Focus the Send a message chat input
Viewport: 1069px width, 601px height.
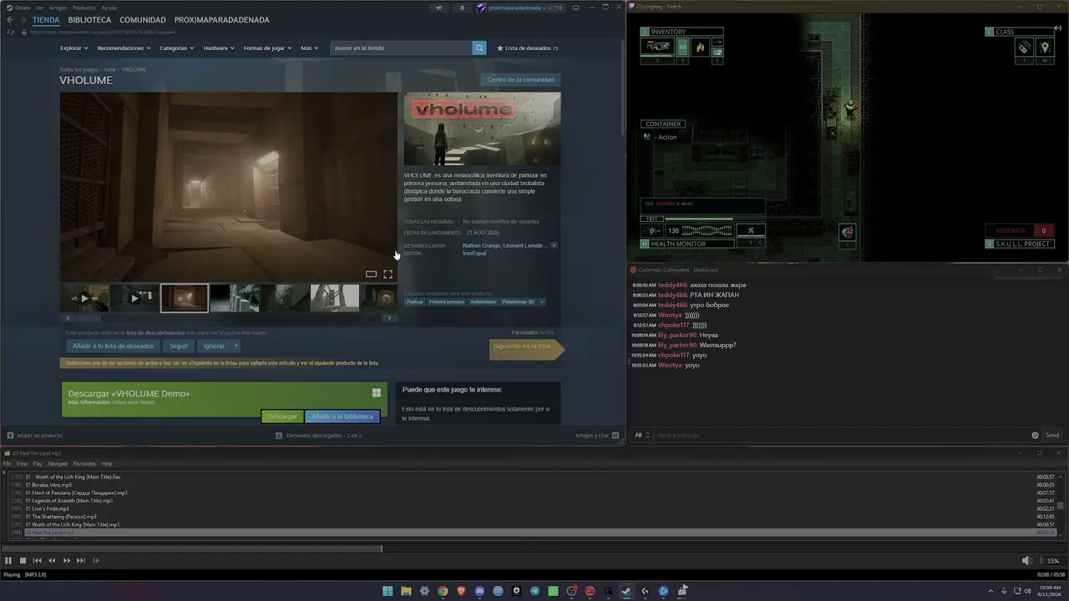point(839,435)
